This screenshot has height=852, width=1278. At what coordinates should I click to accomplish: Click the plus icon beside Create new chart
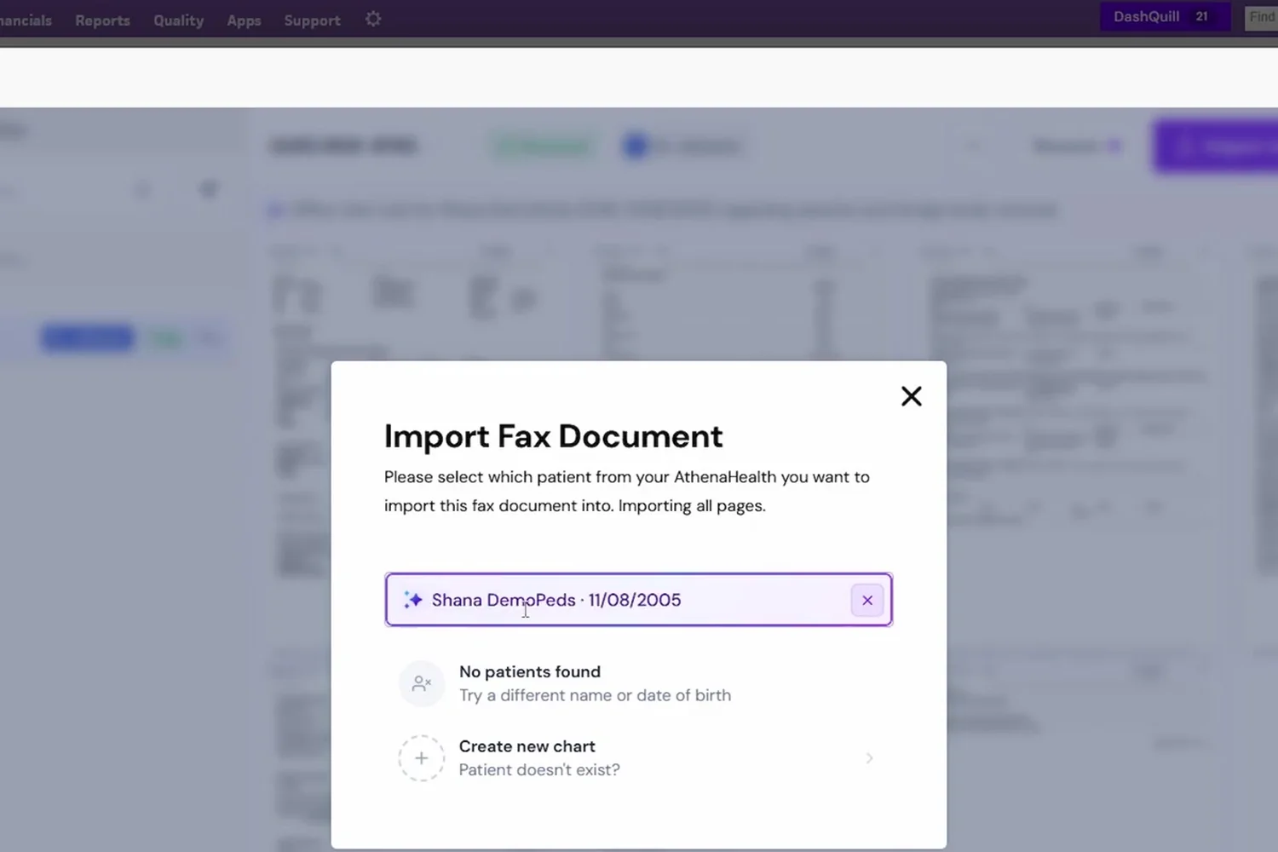click(x=422, y=757)
